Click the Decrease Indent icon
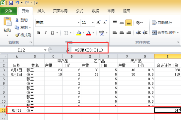The width and height of the screenshot is (181, 120). click(x=138, y=33)
